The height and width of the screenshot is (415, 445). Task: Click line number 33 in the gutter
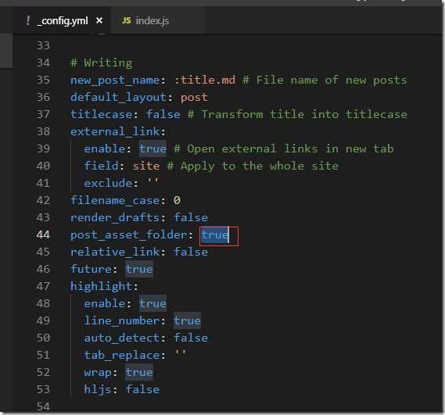43,45
